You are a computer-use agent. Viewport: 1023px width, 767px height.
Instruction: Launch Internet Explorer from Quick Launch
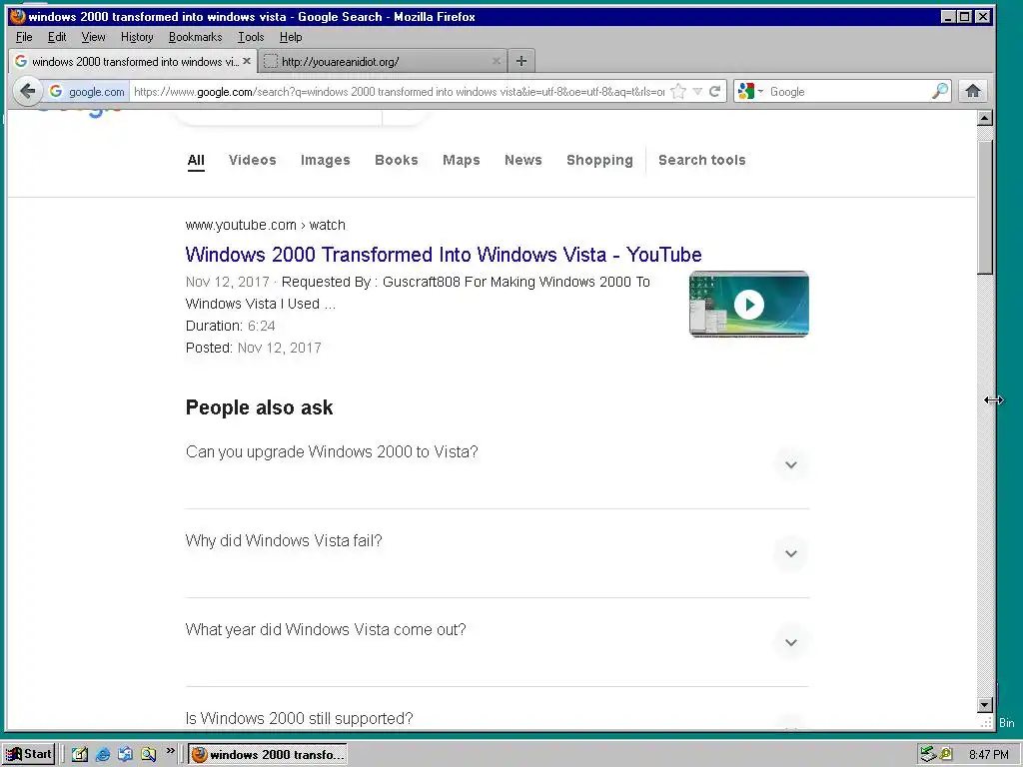coord(103,754)
